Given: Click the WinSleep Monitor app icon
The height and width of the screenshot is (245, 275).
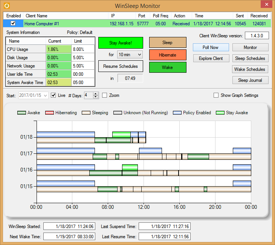Looking at the screenshot, I should click(x=7, y=6).
